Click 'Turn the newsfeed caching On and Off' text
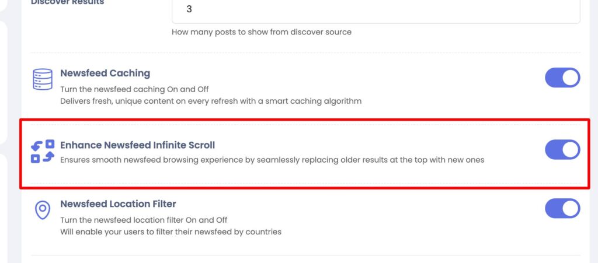598x263 pixels. pyautogui.click(x=135, y=89)
